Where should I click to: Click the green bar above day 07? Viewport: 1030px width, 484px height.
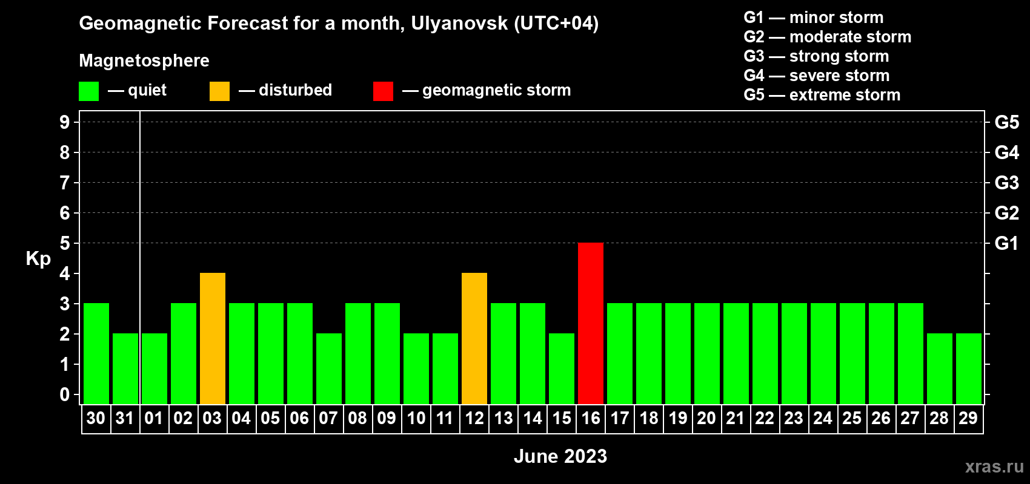[329, 368]
